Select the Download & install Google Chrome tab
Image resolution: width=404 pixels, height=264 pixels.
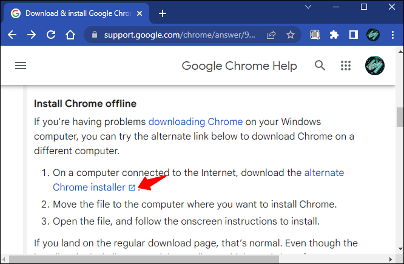[x=76, y=13]
